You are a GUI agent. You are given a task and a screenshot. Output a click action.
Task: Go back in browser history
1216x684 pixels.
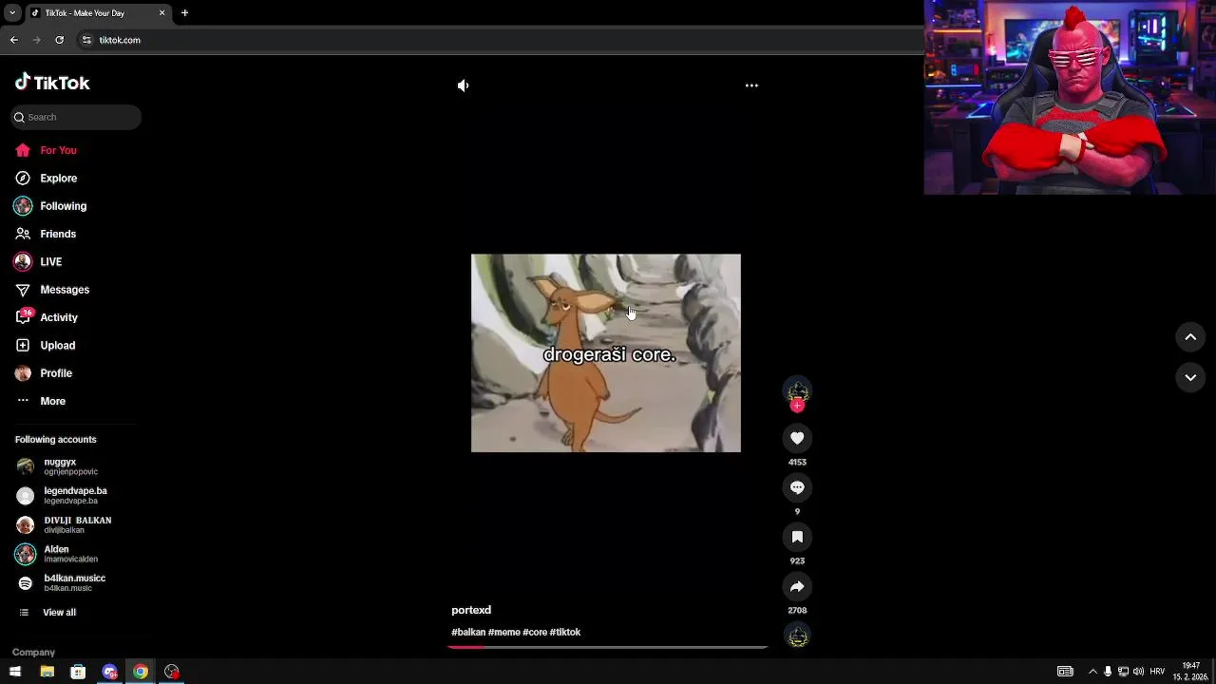pyautogui.click(x=13, y=40)
